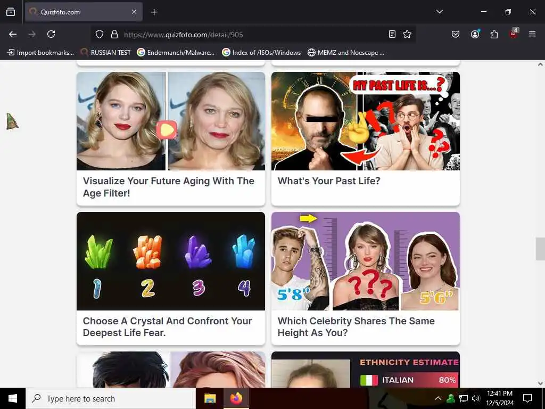
Task: Click the play icon on the aging photo
Action: (x=167, y=130)
